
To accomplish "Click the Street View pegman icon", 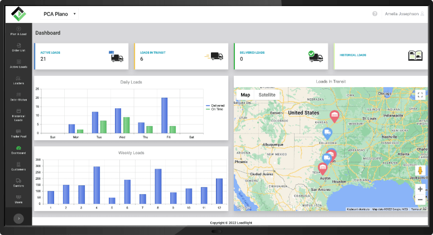I will coord(420,170).
